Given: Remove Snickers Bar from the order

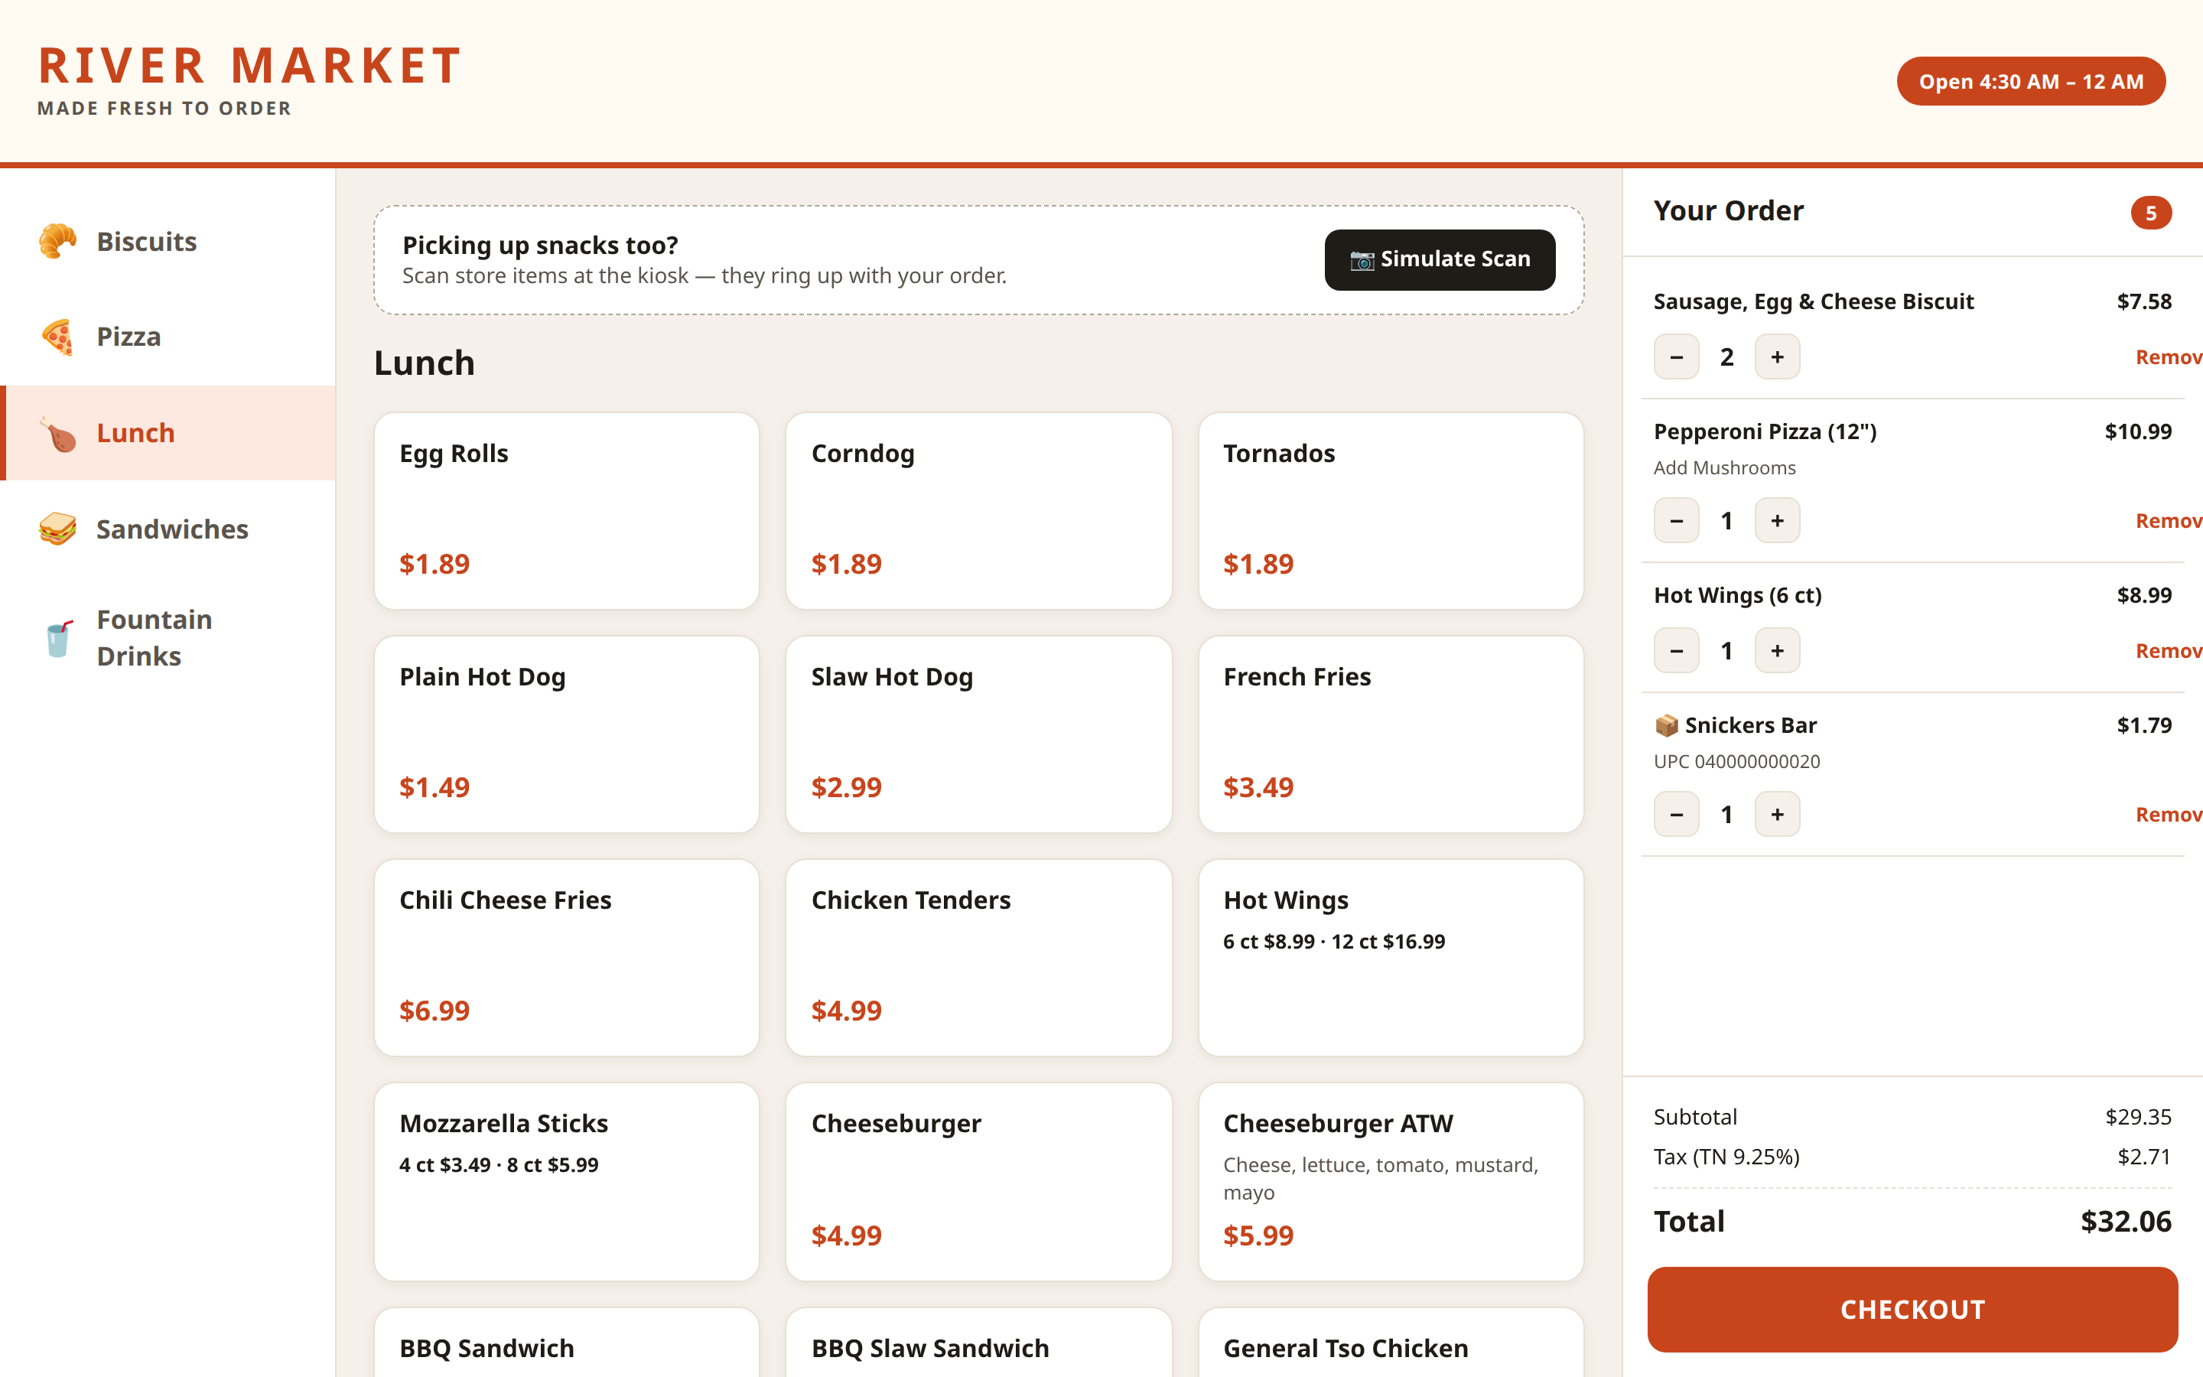Looking at the screenshot, I should tap(2169, 815).
